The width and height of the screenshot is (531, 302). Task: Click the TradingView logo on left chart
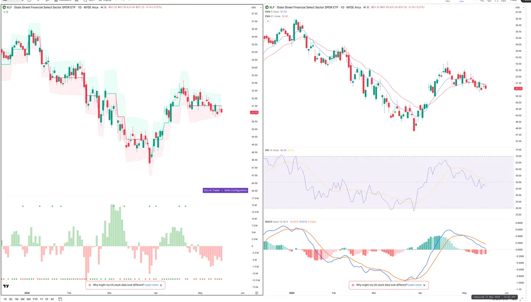6,286
